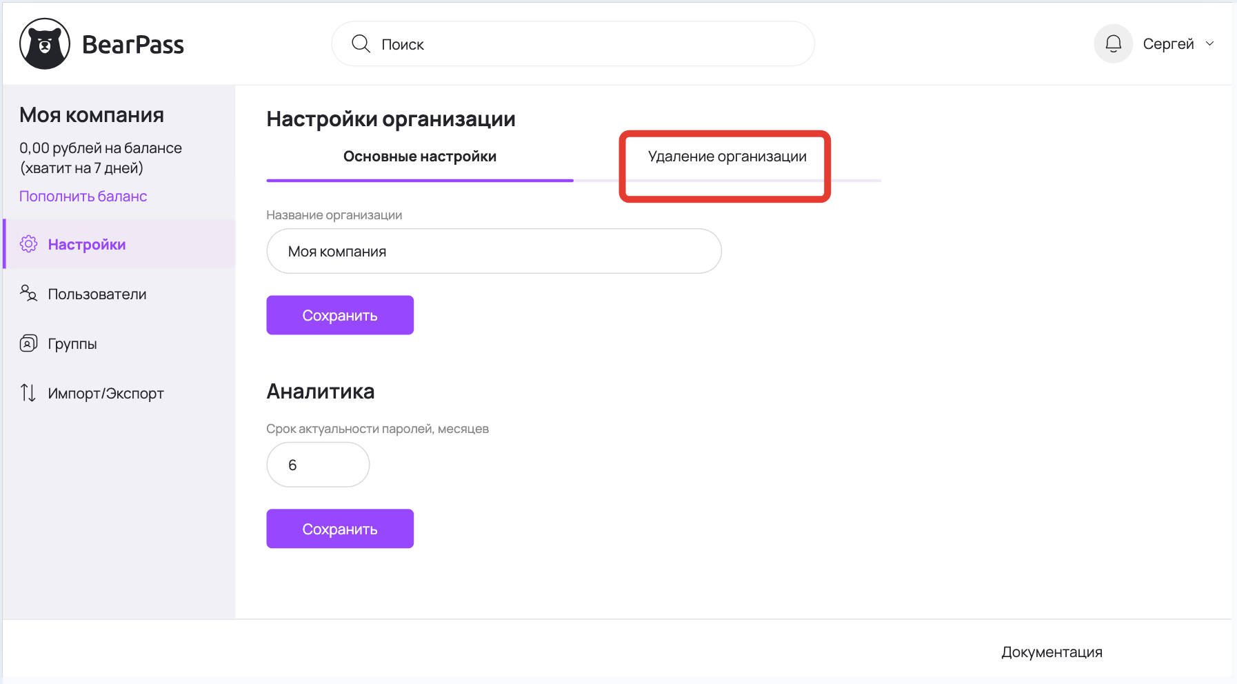
Task: Click the Import/Export arrows icon
Action: [28, 393]
